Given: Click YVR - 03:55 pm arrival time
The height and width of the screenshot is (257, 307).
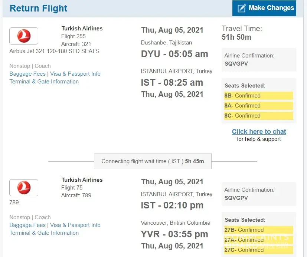Looking at the screenshot, I should pyautogui.click(x=174, y=234).
